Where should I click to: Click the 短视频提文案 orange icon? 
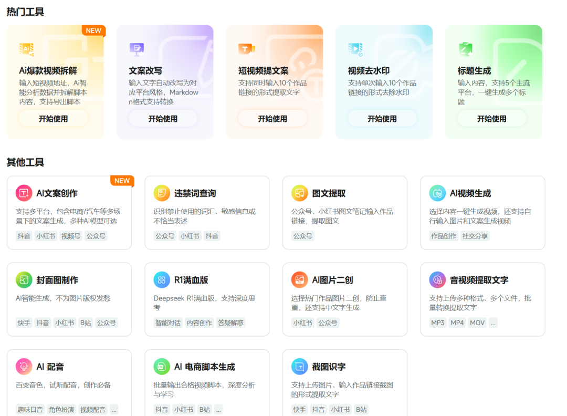[247, 48]
